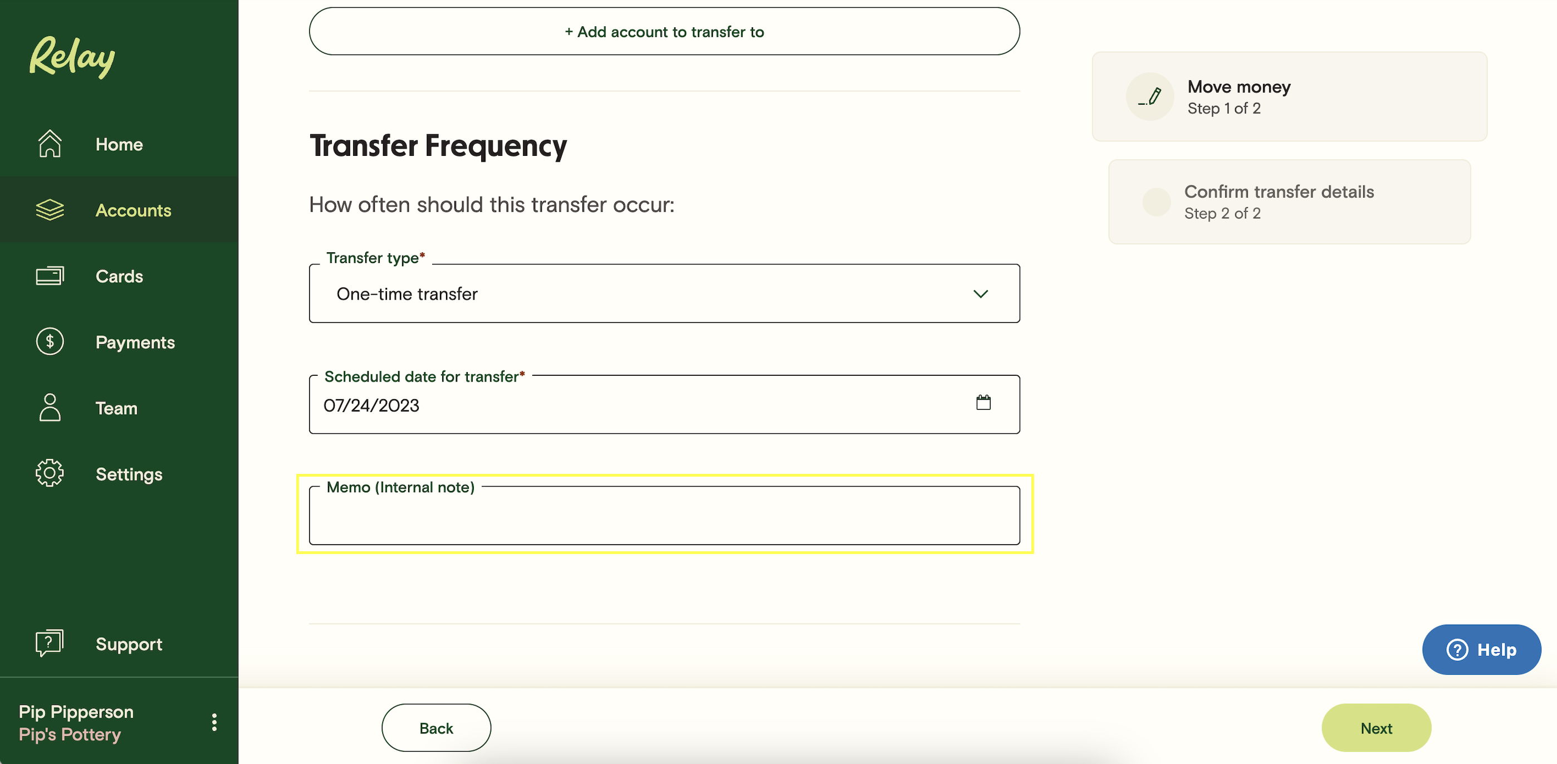Click the Cards icon in sidebar
Screen dimensions: 1557x764
tap(50, 276)
